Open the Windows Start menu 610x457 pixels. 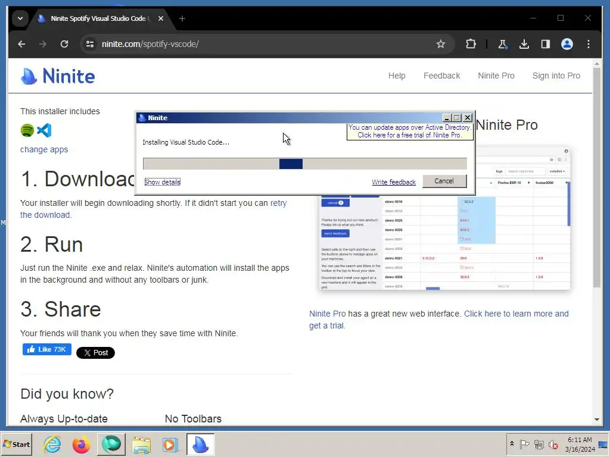click(x=16, y=444)
